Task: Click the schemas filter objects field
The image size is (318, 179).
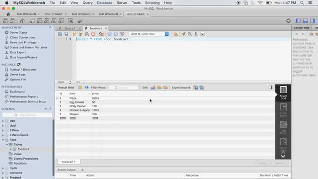Action: coord(27,115)
